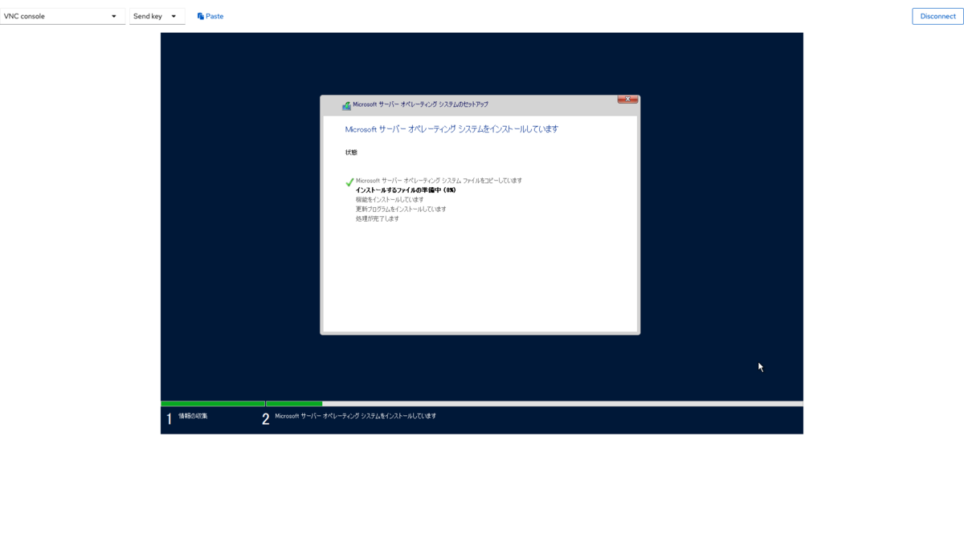Click the '更新プログラムをインストールしています' line
This screenshot has width=964, height=542.
(401, 210)
